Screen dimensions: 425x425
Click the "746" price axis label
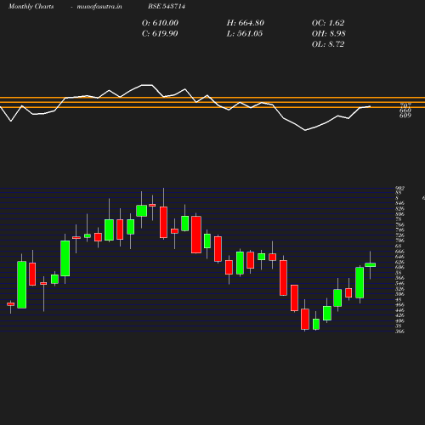[x=399, y=230]
